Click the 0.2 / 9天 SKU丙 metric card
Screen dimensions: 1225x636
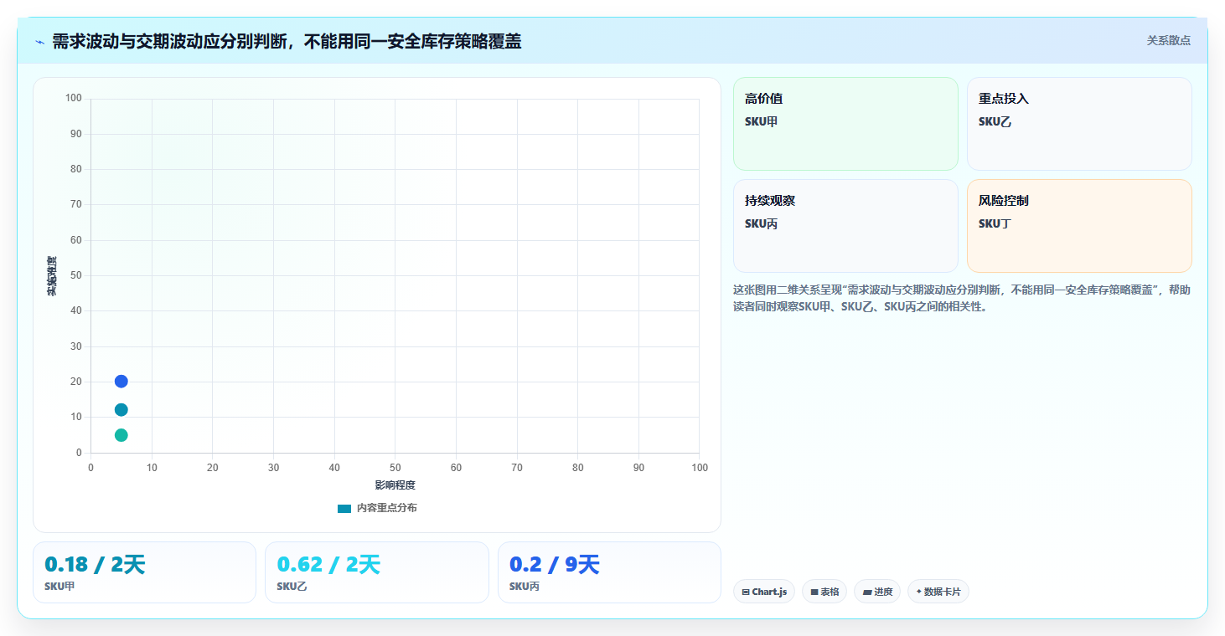coord(609,572)
